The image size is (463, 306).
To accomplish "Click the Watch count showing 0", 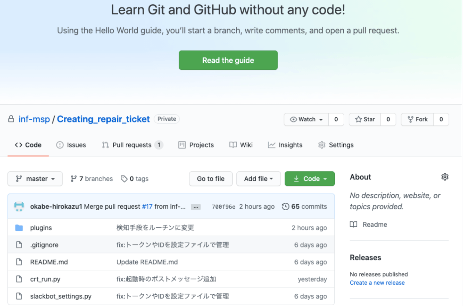I will tap(336, 119).
